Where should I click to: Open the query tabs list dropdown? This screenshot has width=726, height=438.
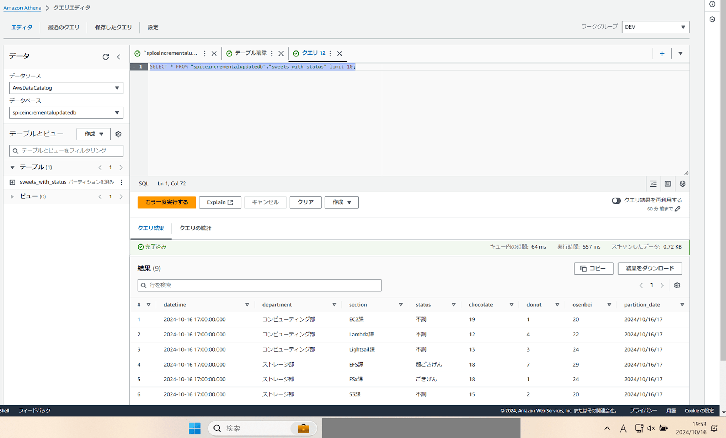coord(681,53)
